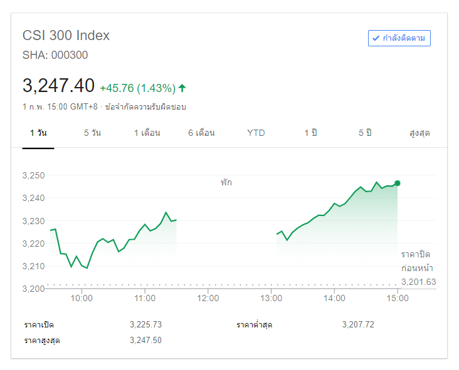Screen dimensions: 459x370
Task: Click the ราคาเปิด opening price row
Action: coord(40,325)
